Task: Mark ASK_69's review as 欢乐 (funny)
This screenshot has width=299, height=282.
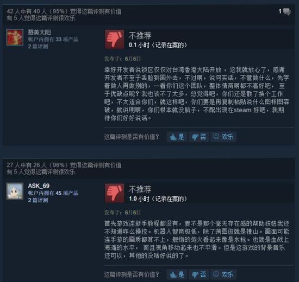Action: pyautogui.click(x=223, y=274)
